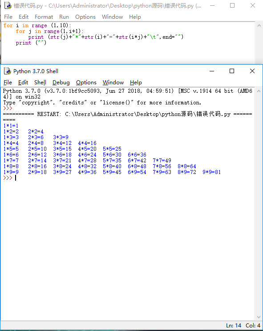Click the 'Ln: 14' status bar entry

pos(234,326)
